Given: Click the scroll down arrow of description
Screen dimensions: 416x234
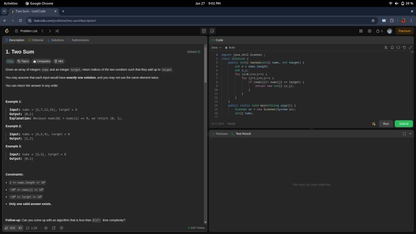Looking at the screenshot, I should [205, 223].
